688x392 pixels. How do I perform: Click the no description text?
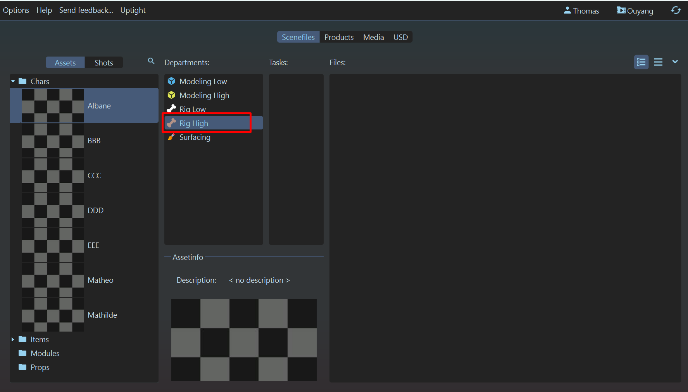(x=259, y=280)
